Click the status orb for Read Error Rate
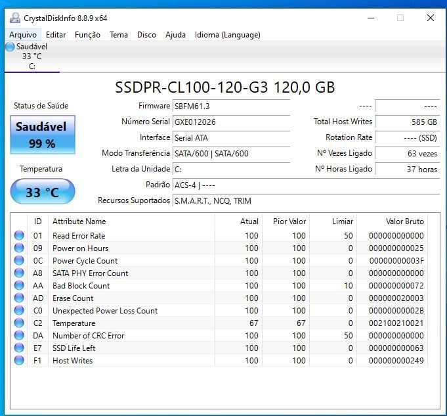The width and height of the screenshot is (447, 416). [19, 235]
